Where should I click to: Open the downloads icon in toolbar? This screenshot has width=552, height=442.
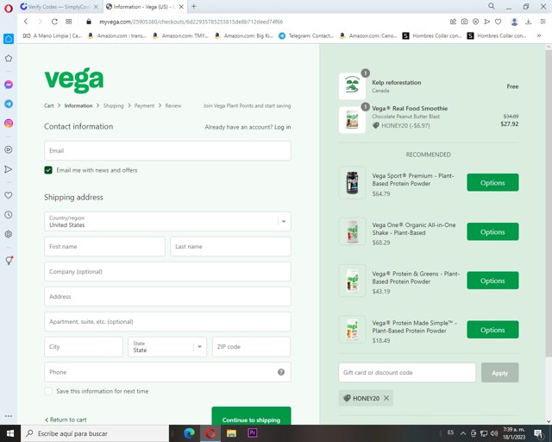[529, 22]
